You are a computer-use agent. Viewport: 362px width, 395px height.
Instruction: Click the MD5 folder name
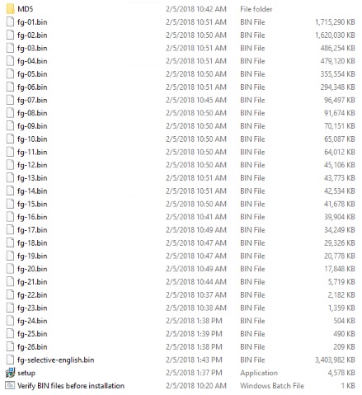pyautogui.click(x=25, y=9)
